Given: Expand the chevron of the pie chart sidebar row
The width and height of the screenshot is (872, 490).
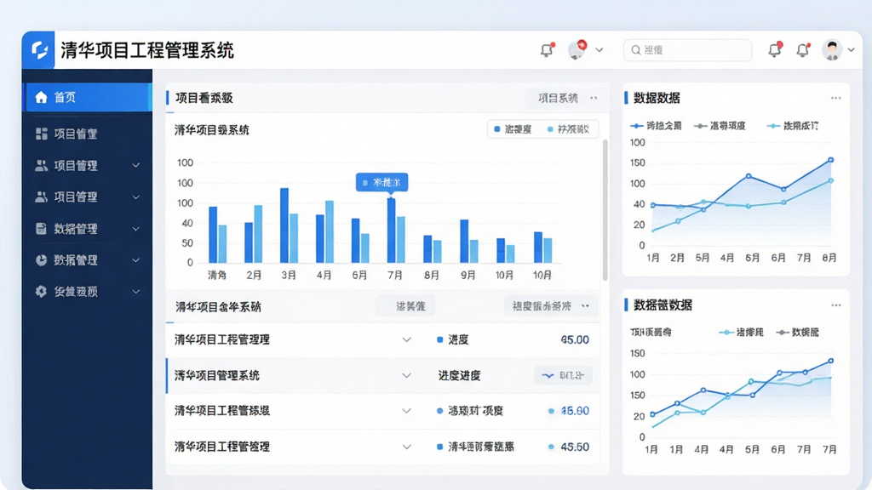Looking at the screenshot, I should click(x=135, y=260).
